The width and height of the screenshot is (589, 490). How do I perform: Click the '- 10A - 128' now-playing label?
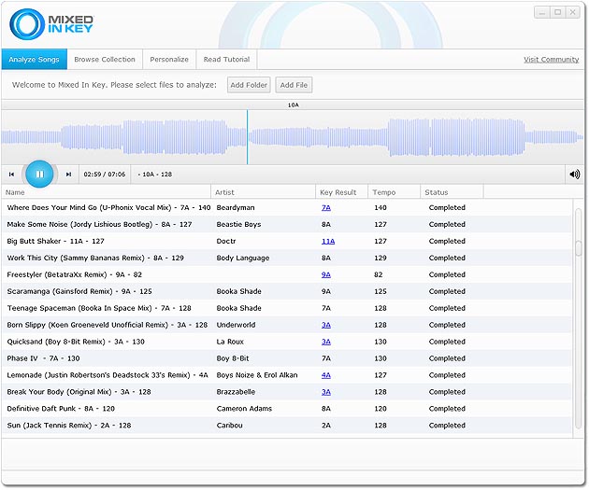click(x=155, y=175)
